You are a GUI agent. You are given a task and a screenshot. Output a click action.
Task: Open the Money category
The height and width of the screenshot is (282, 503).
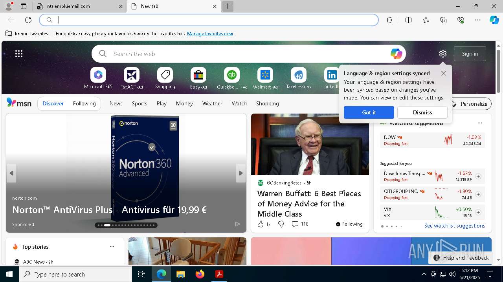coord(184,103)
